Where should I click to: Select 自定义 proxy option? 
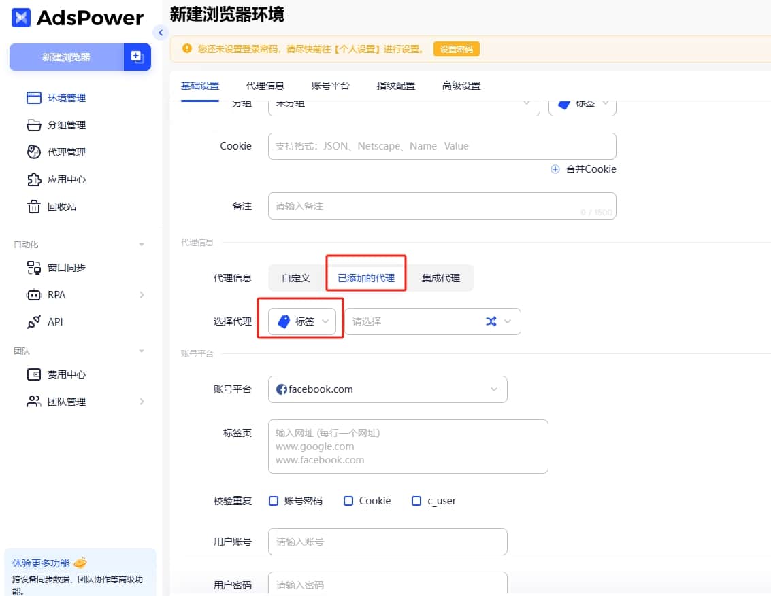click(296, 278)
